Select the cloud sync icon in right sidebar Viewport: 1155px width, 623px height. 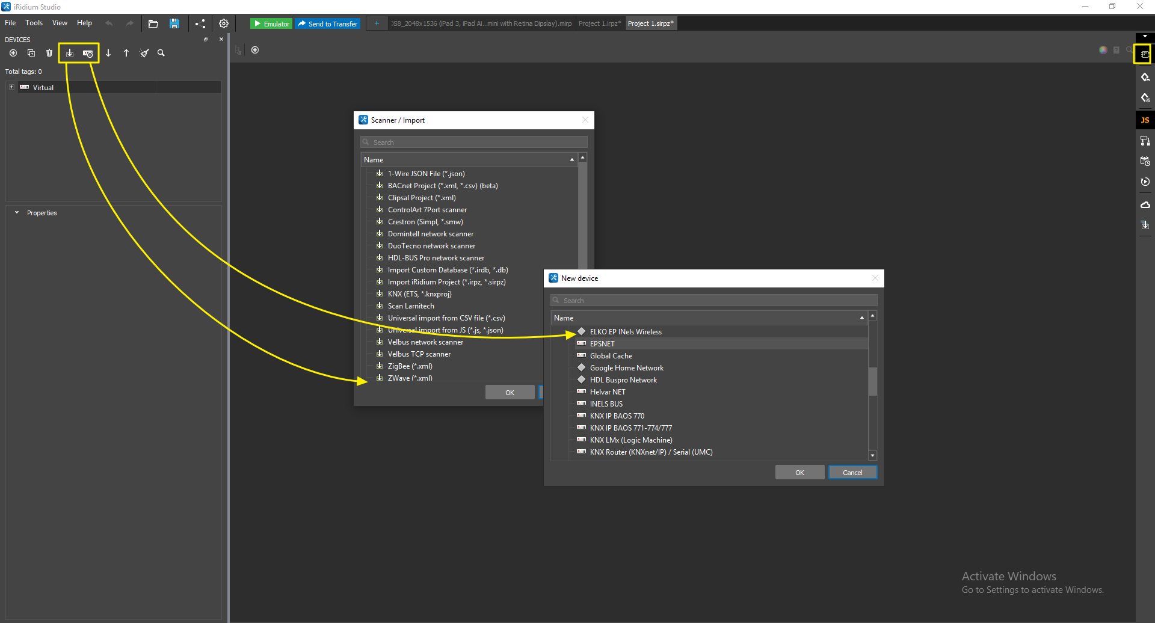(1145, 204)
